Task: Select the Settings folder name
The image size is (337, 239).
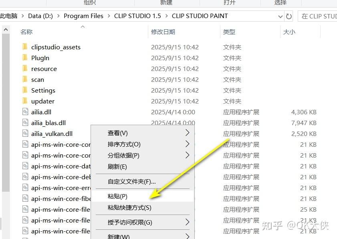Action: point(43,91)
